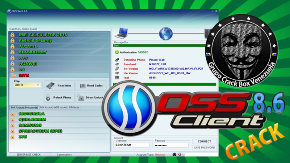The image size is (290, 163).
Task: Click the Read Codes barcode button
Action: coord(91,86)
